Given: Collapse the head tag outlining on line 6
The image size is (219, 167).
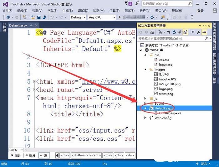Looking at the screenshot, I should pos(34,90).
